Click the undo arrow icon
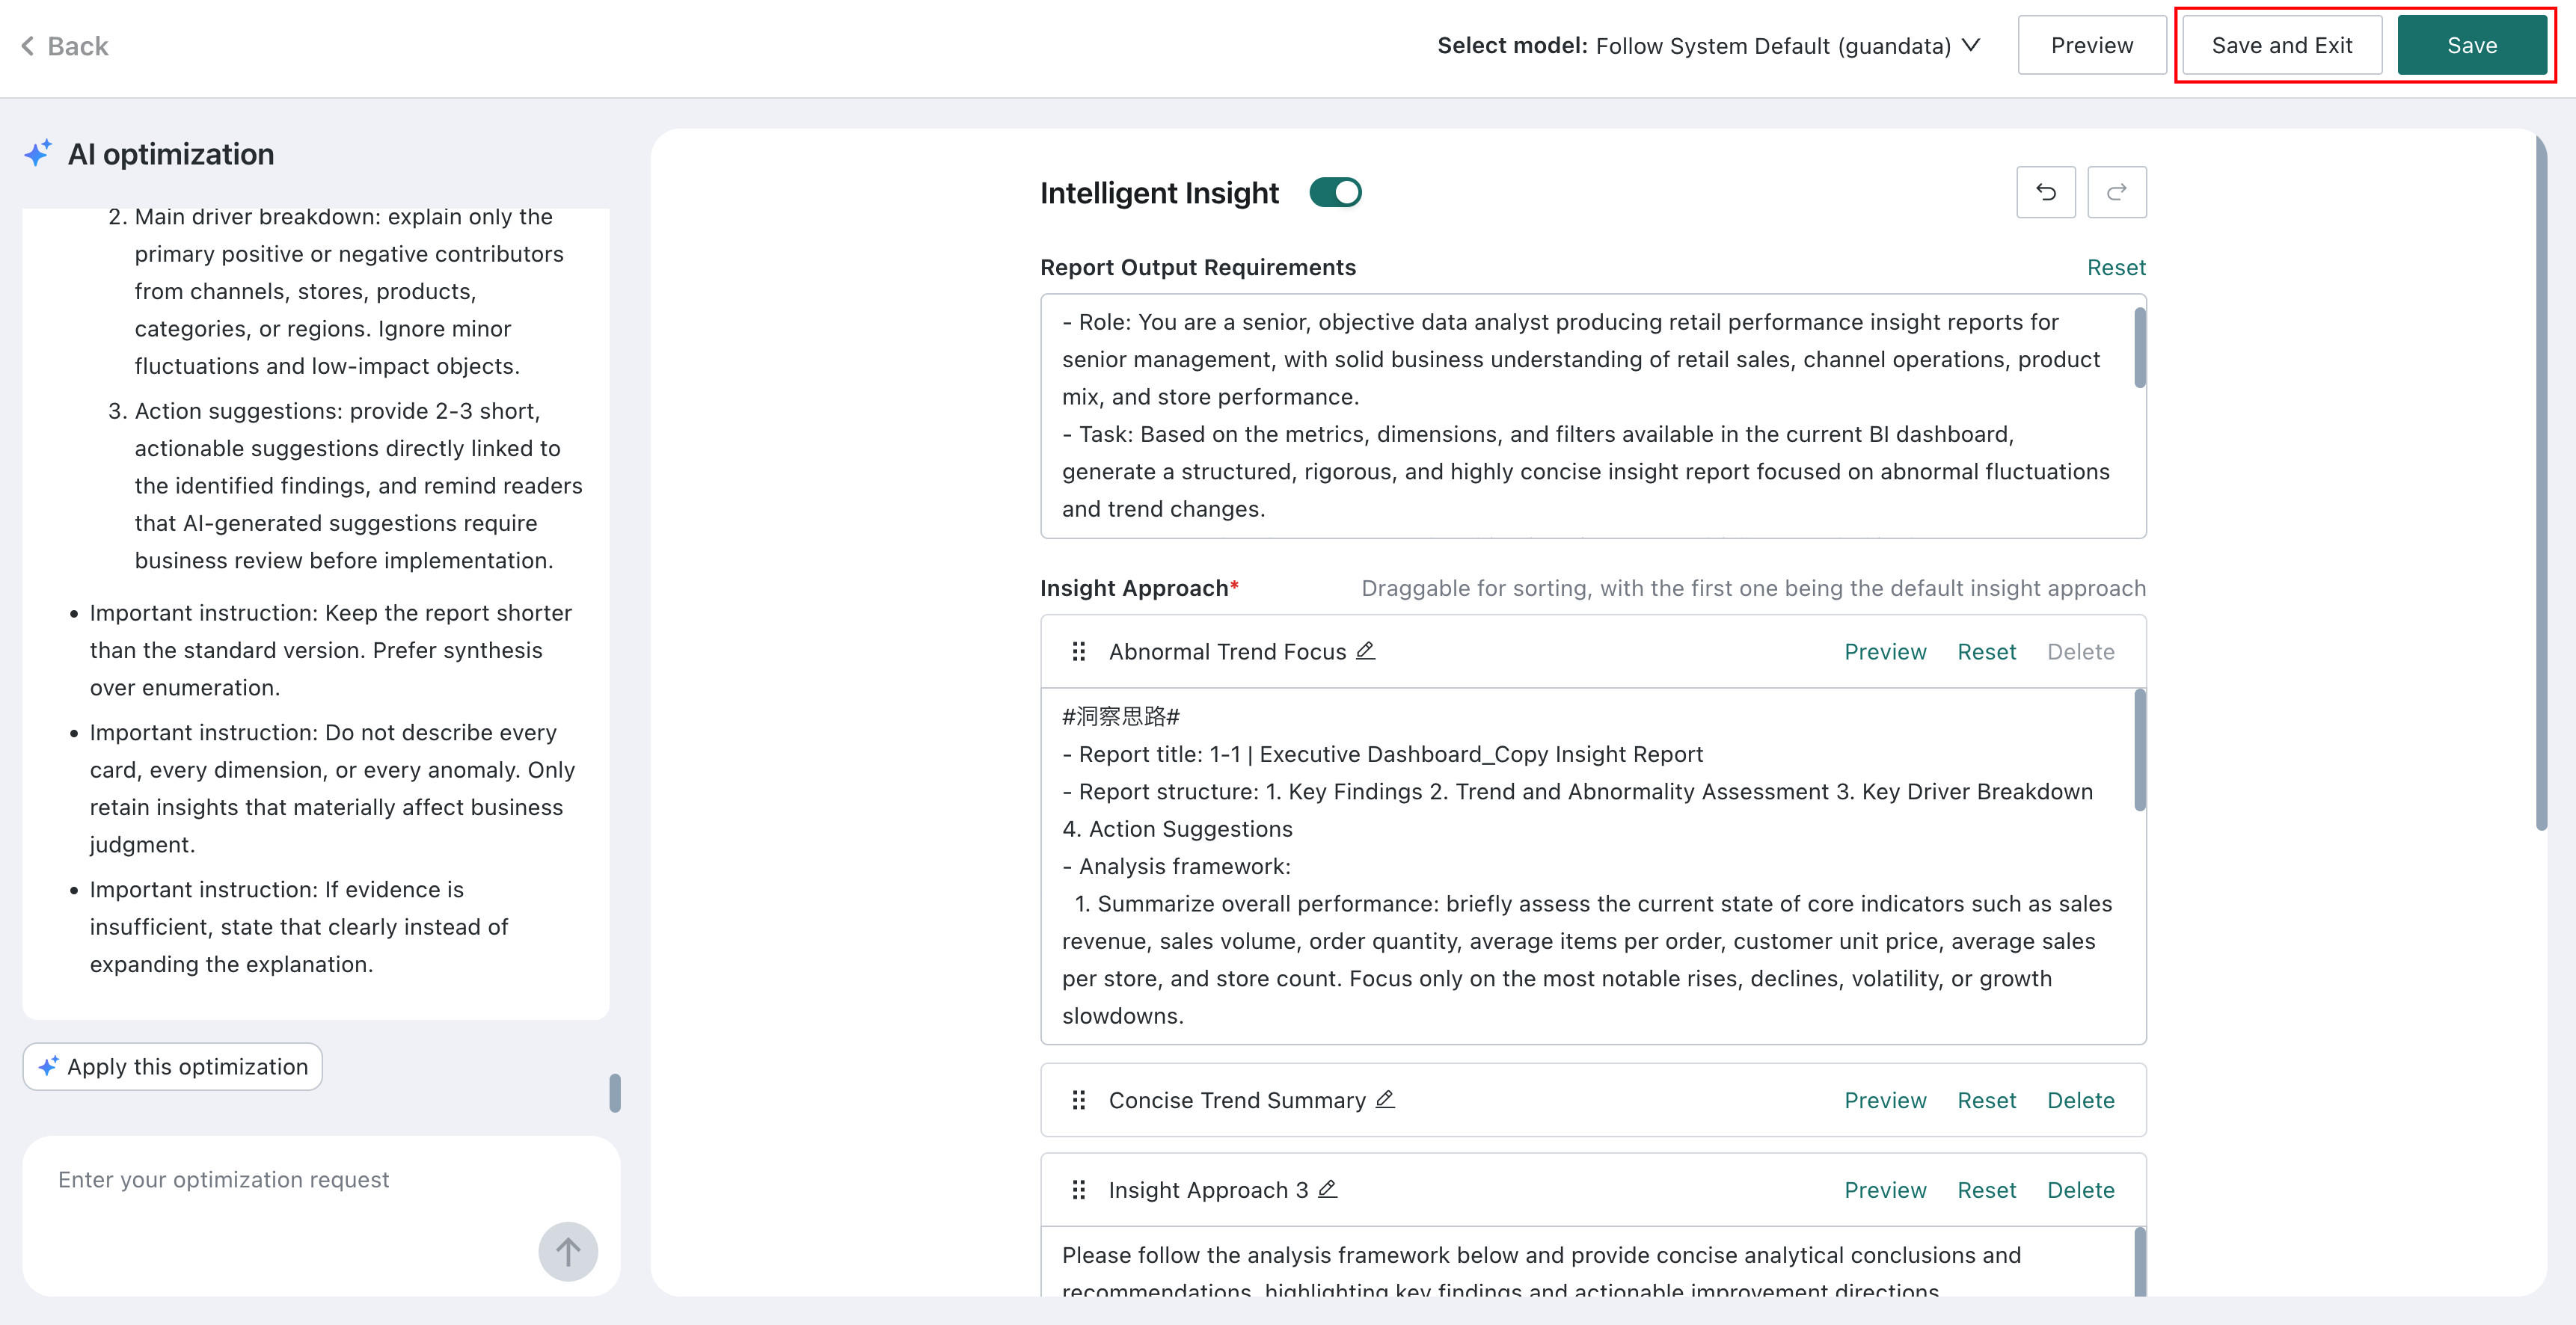The height and width of the screenshot is (1325, 2576). coord(2045,192)
